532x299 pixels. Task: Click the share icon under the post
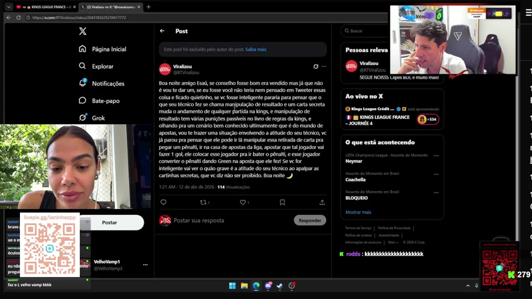click(322, 202)
